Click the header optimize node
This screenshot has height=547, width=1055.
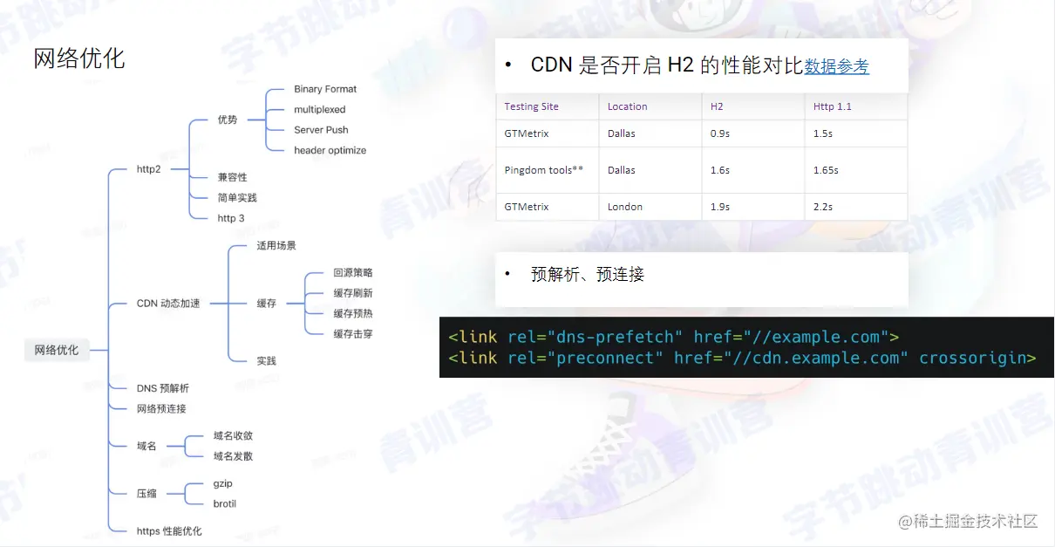[330, 150]
